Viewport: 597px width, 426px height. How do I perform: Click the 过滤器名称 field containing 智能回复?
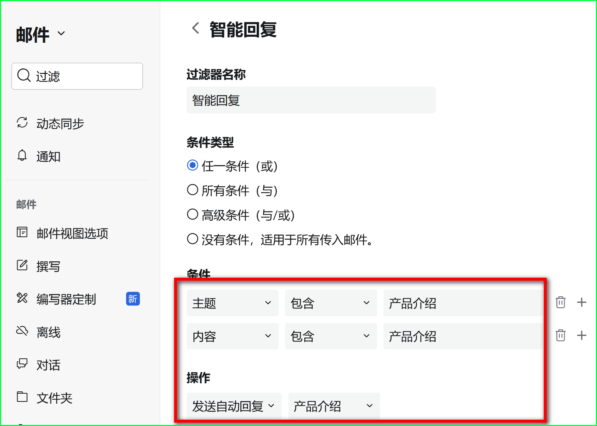311,100
